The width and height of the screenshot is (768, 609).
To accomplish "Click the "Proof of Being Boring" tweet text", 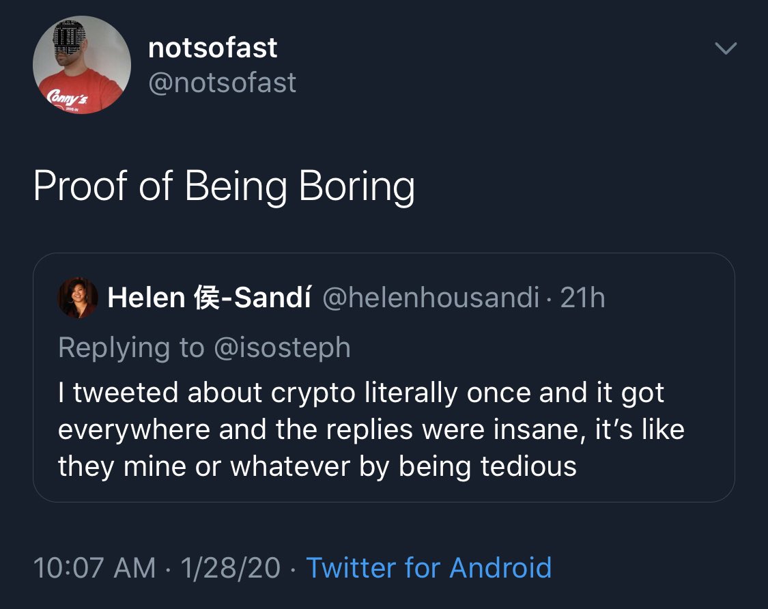I will (x=224, y=186).
